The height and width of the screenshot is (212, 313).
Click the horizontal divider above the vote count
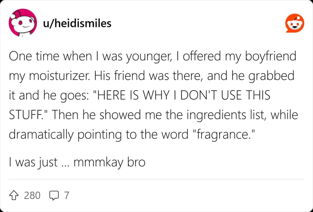(x=156, y=179)
